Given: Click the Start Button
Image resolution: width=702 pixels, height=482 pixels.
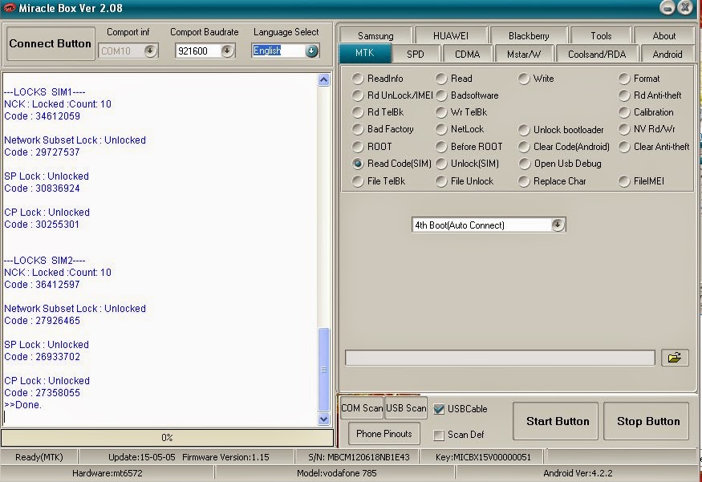Looking at the screenshot, I should tap(558, 421).
